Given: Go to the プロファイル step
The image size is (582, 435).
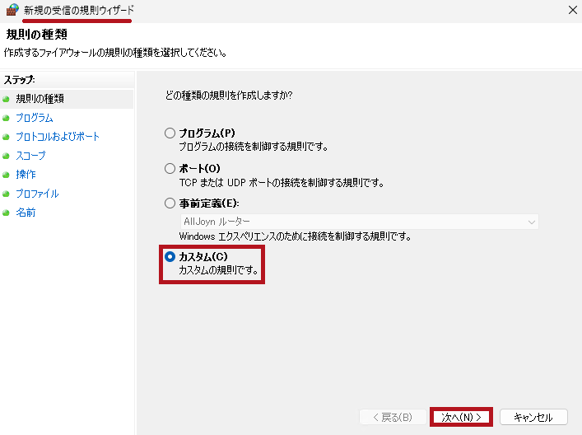Looking at the screenshot, I should click(37, 194).
